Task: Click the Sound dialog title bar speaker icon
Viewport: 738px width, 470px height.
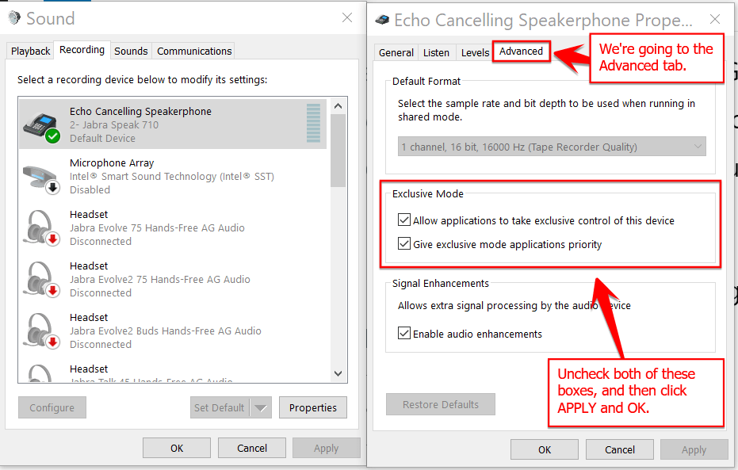Action: pos(15,18)
